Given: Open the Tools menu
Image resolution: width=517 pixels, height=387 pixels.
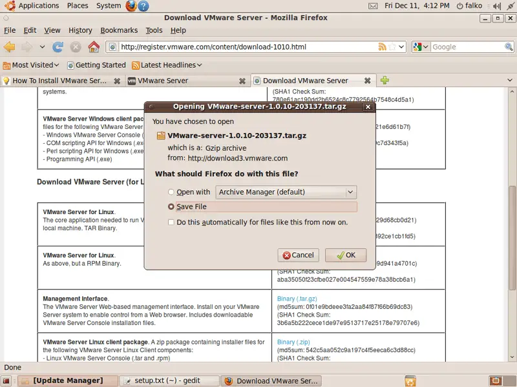Looking at the screenshot, I should pyautogui.click(x=154, y=30).
